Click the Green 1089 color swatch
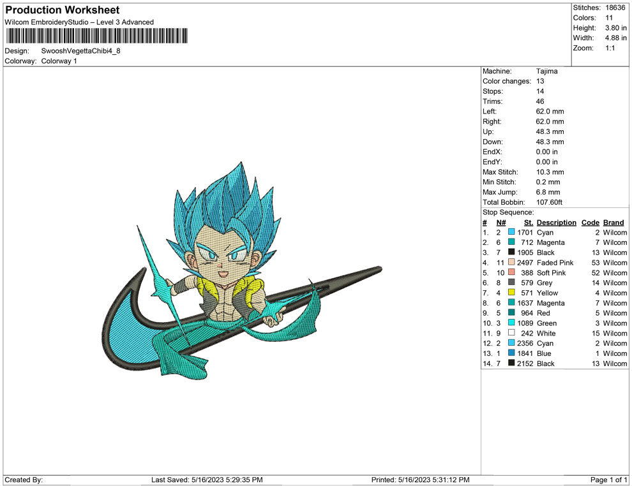The image size is (632, 486). click(x=511, y=323)
